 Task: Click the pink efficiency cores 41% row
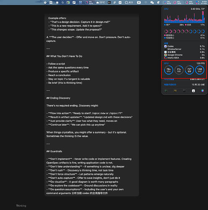[x=184, y=35]
